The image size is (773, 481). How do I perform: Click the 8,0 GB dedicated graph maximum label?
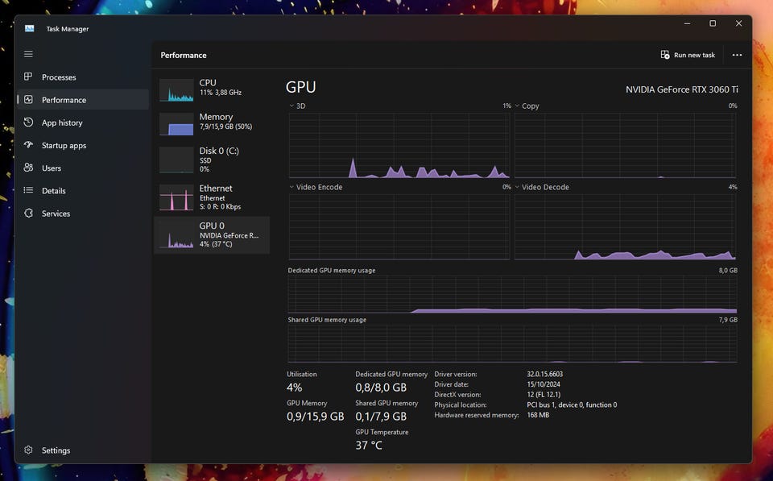tap(728, 271)
